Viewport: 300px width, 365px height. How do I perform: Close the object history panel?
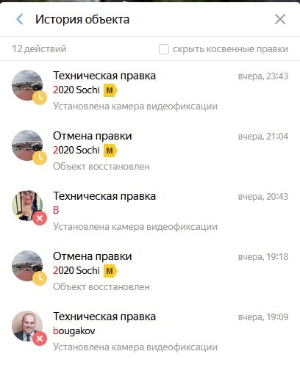pyautogui.click(x=280, y=19)
